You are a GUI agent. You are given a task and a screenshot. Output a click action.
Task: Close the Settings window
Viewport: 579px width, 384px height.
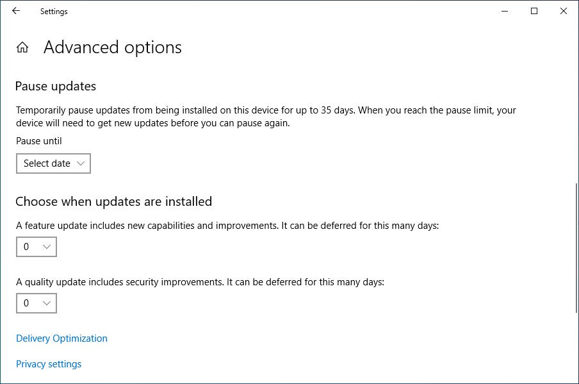pos(564,11)
